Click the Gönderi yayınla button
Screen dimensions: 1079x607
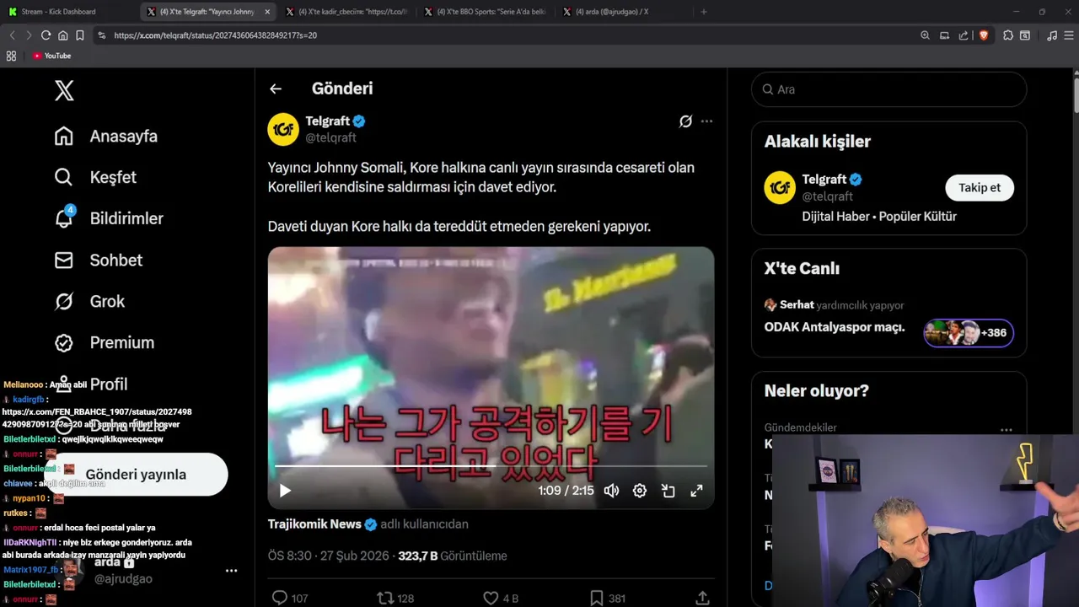click(136, 475)
